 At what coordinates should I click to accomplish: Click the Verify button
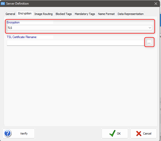coord(19,134)
